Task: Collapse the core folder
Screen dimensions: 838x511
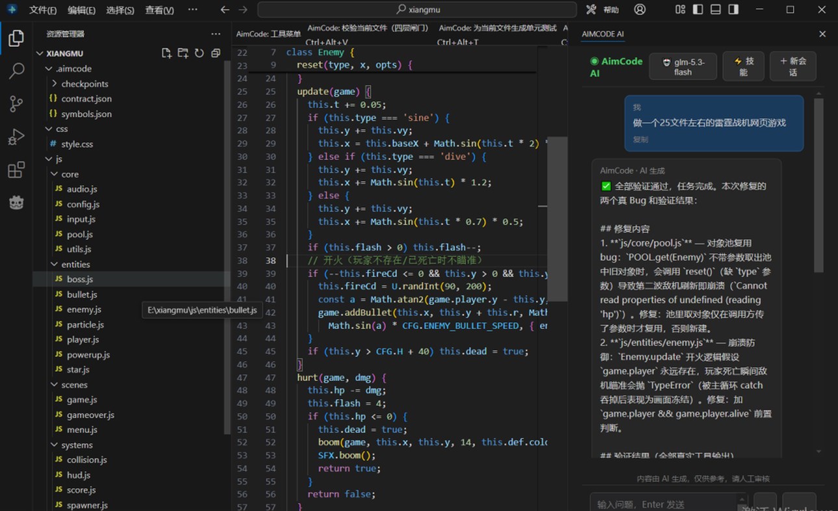Action: point(55,174)
